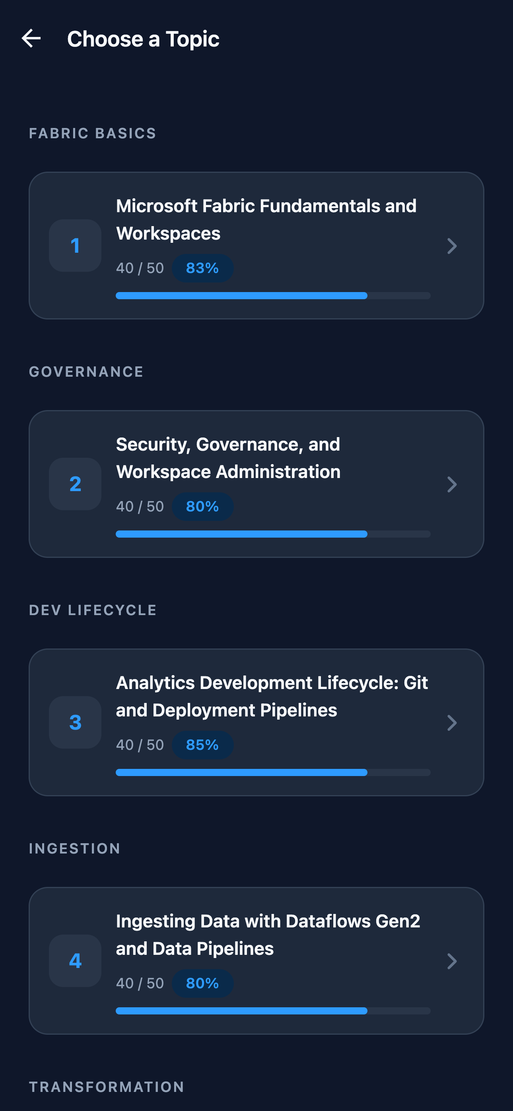Open topic number 1 badge
Image resolution: width=513 pixels, height=1111 pixels.
75,246
